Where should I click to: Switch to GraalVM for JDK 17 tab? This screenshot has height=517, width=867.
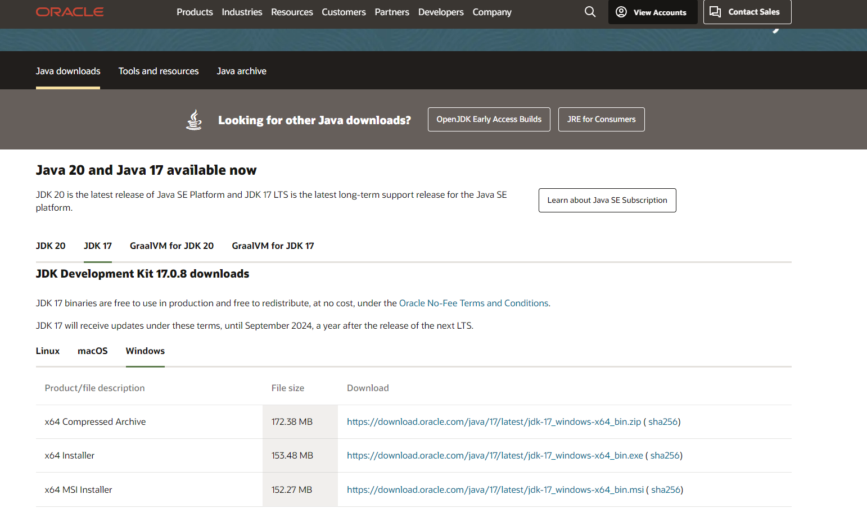pyautogui.click(x=273, y=246)
